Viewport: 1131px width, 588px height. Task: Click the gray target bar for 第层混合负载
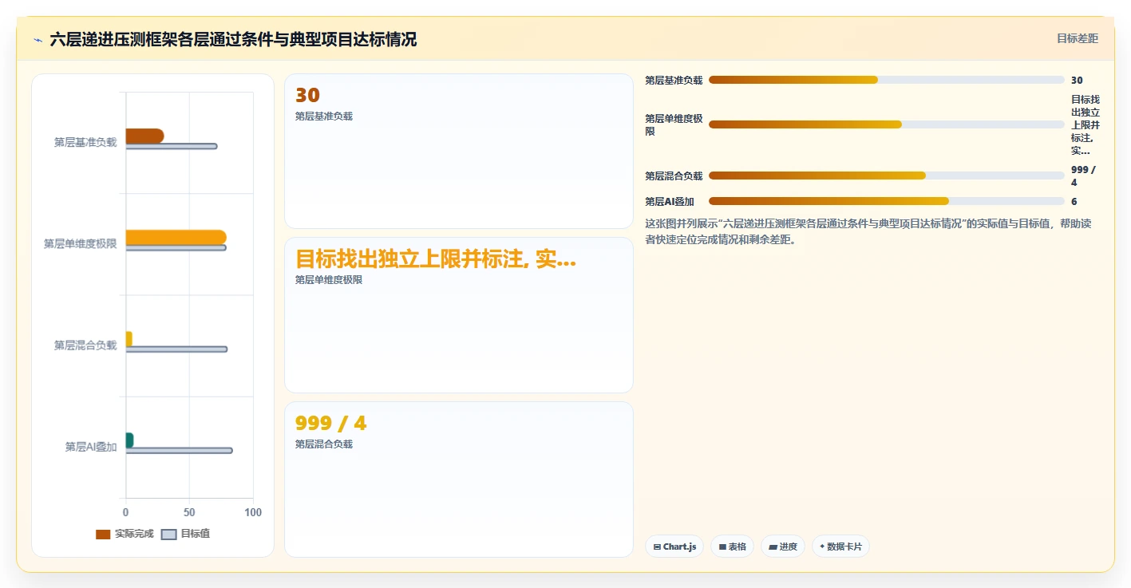tap(176, 349)
